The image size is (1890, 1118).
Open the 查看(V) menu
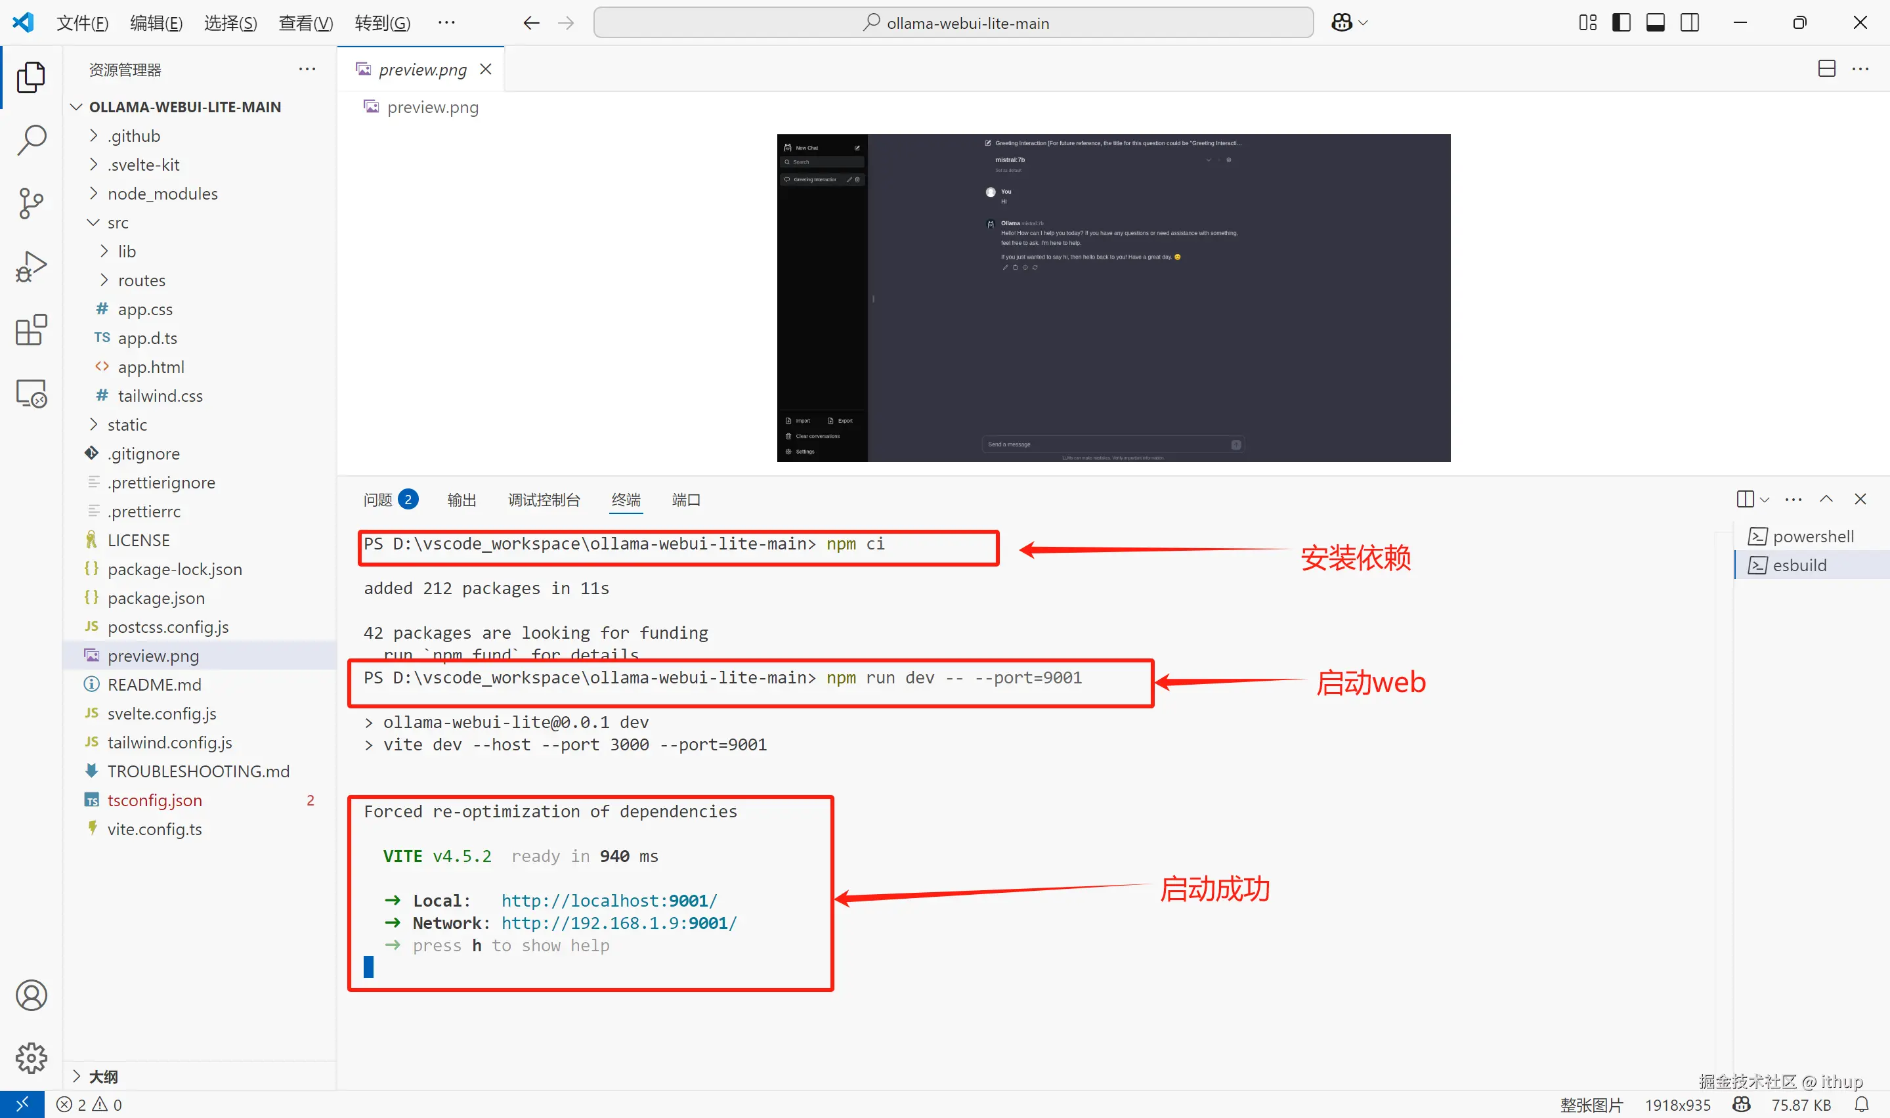[305, 22]
